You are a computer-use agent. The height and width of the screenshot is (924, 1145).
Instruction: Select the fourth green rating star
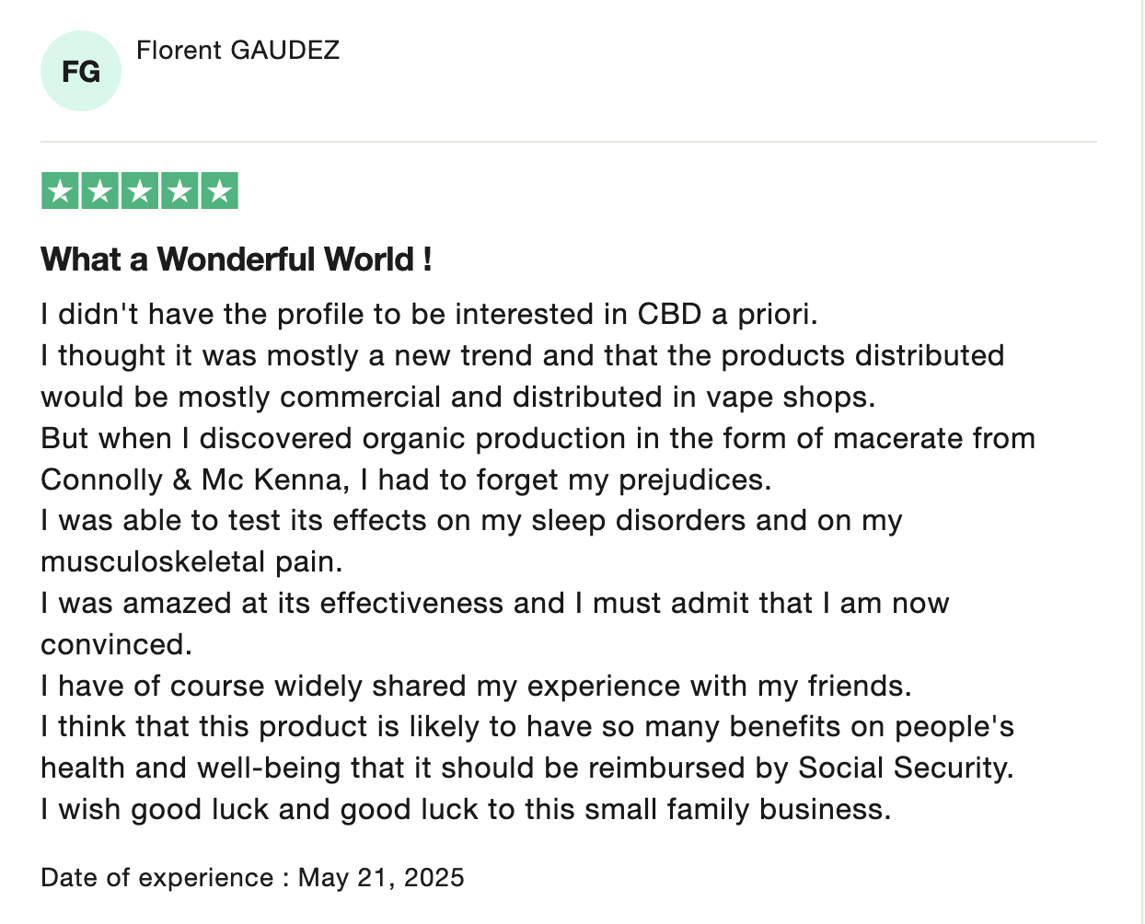coord(179,191)
